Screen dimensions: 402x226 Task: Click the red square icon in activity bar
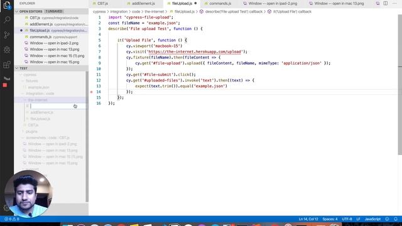coord(5,85)
